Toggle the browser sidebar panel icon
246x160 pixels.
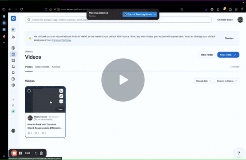click(x=4, y=9)
